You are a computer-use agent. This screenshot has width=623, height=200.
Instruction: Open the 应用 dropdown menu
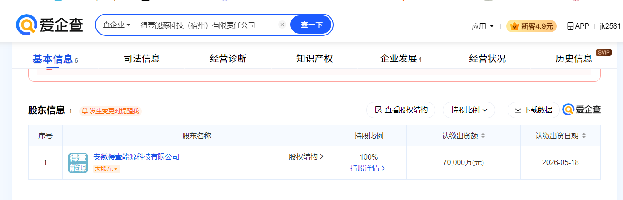[483, 26]
